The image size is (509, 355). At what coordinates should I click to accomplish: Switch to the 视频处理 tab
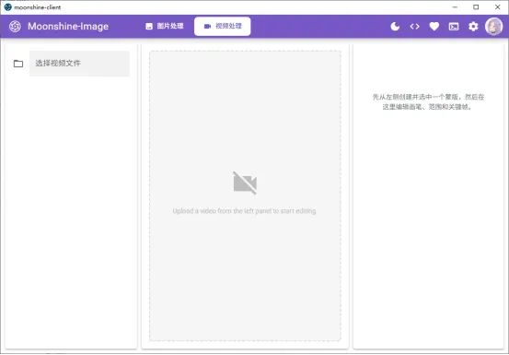(x=223, y=27)
